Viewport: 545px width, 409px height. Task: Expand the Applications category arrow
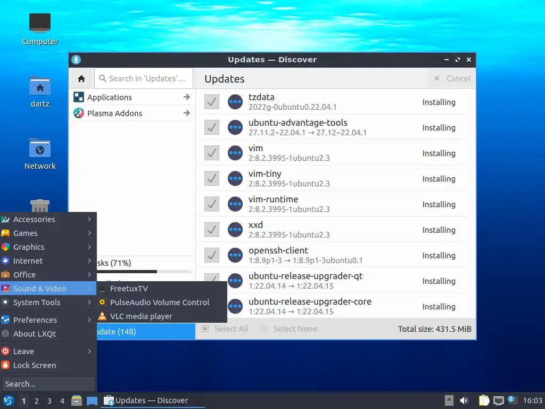[187, 97]
